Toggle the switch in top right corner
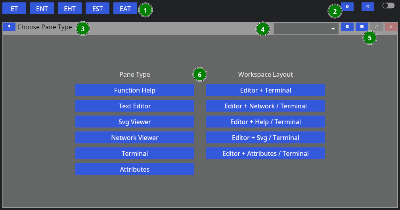The height and width of the screenshot is (210, 400). pos(388,6)
